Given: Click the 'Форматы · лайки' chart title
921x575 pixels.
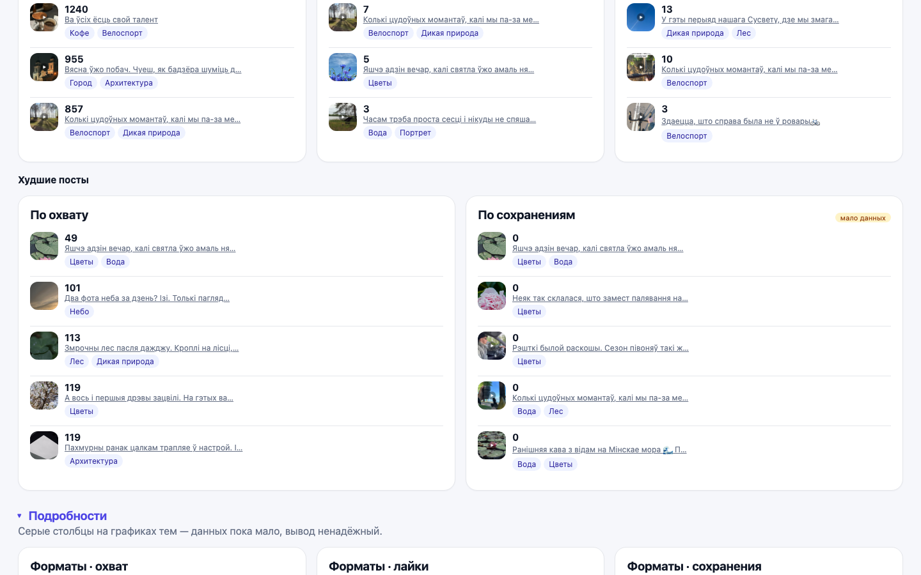Looking at the screenshot, I should tap(379, 567).
